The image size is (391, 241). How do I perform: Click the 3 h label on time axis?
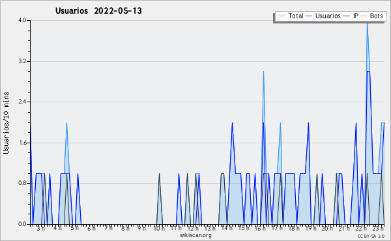pos(41,228)
